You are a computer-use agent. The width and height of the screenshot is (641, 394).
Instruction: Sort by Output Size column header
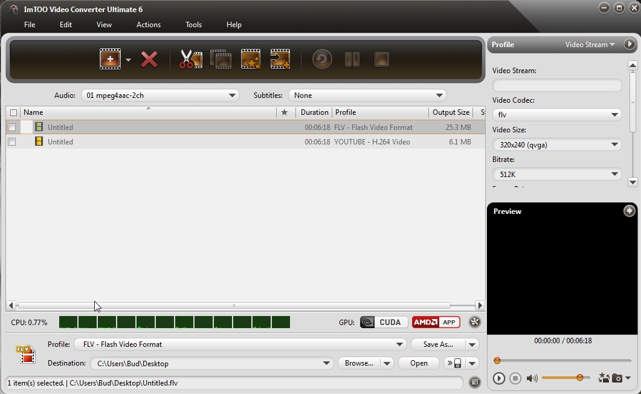pyautogui.click(x=451, y=112)
